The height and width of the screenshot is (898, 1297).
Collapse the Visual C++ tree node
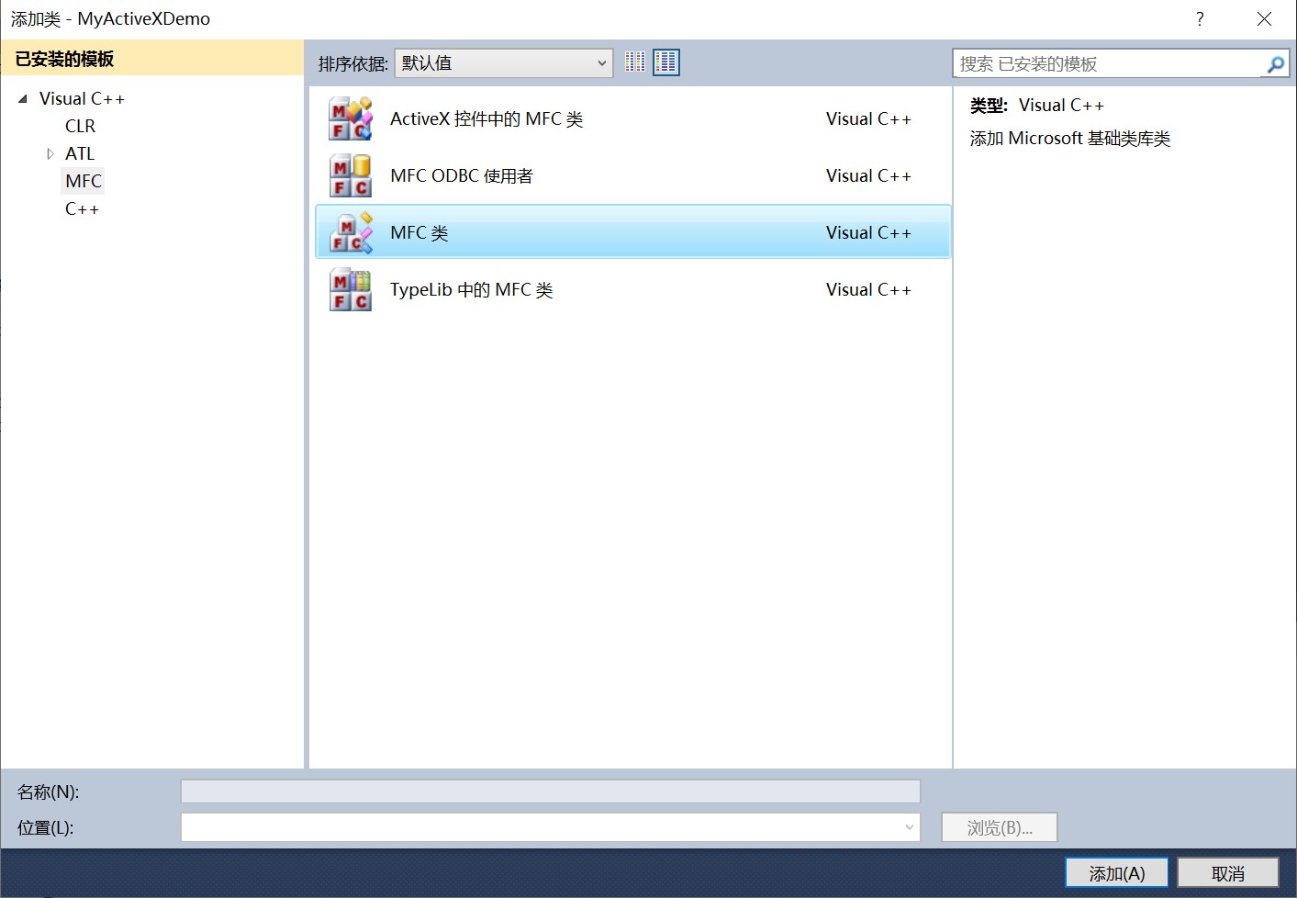pyautogui.click(x=23, y=98)
